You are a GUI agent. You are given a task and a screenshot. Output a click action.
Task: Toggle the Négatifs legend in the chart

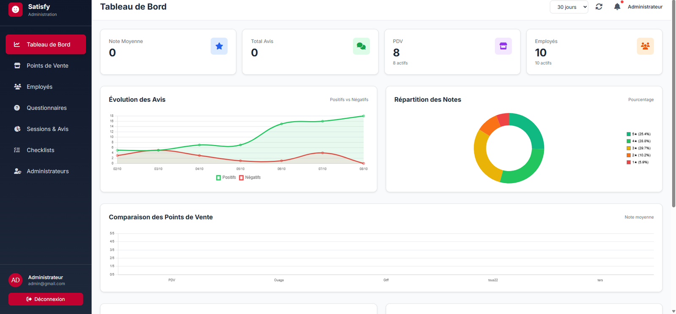point(250,178)
